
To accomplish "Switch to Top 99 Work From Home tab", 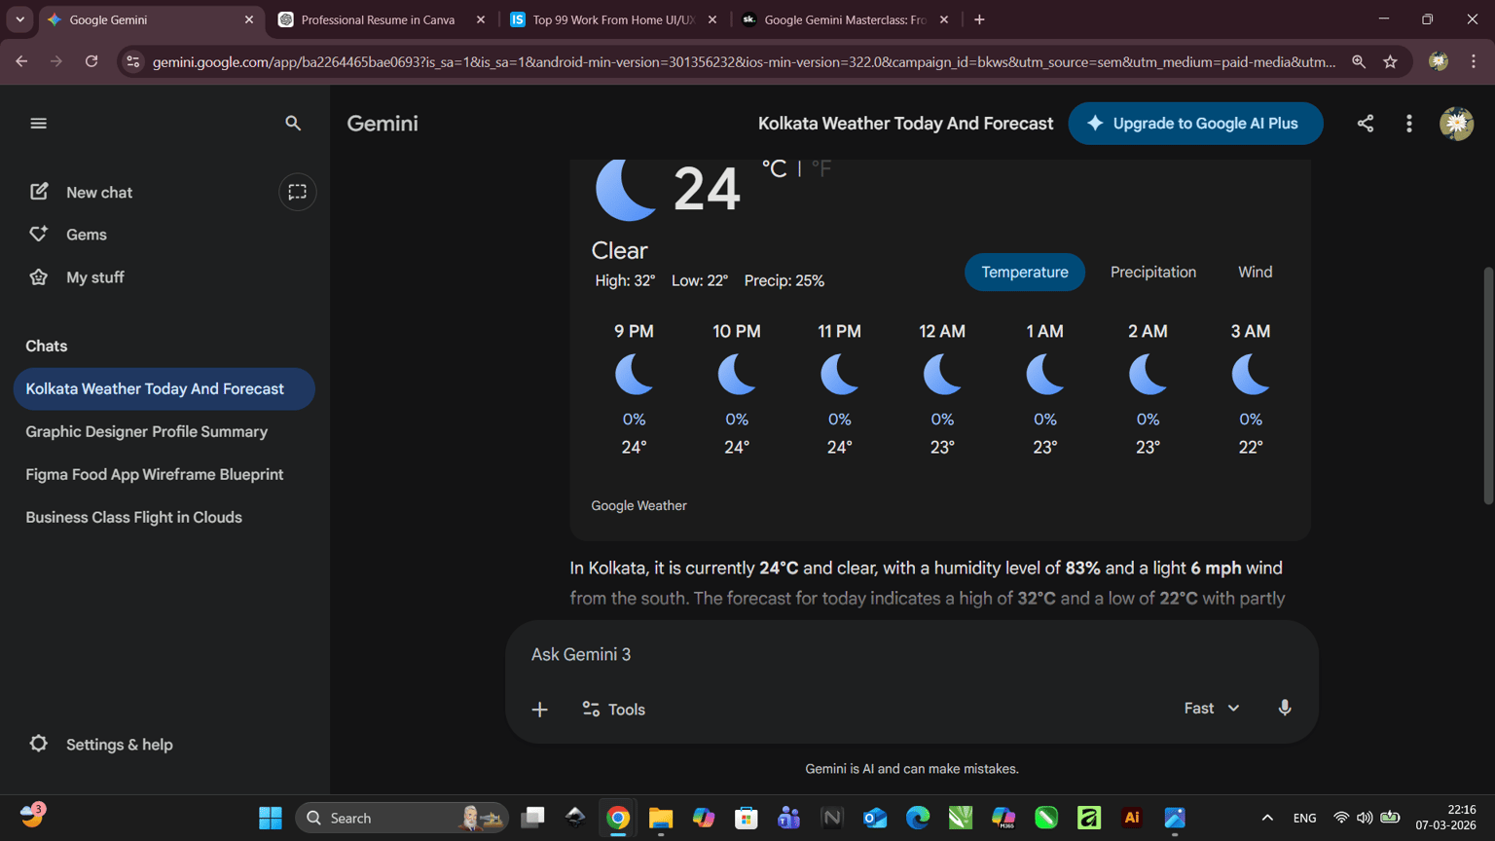I will coord(614,19).
